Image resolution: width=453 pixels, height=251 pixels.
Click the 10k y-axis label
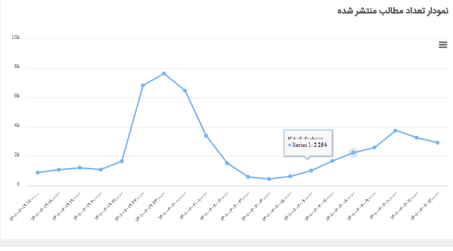(16, 37)
